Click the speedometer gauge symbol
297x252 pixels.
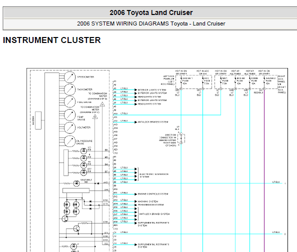pos(69,77)
